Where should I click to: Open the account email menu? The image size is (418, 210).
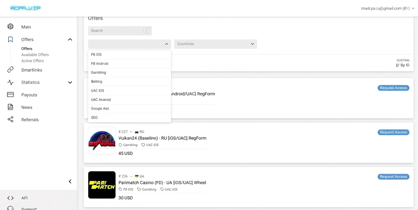(x=388, y=8)
